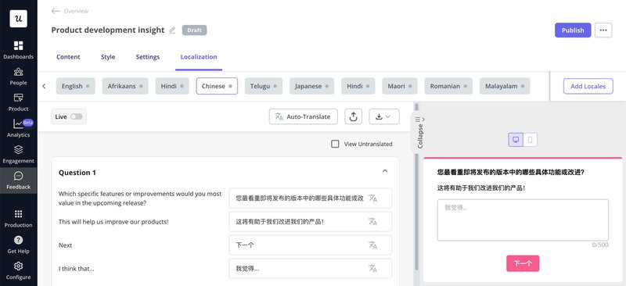Select the English locale

[75, 86]
